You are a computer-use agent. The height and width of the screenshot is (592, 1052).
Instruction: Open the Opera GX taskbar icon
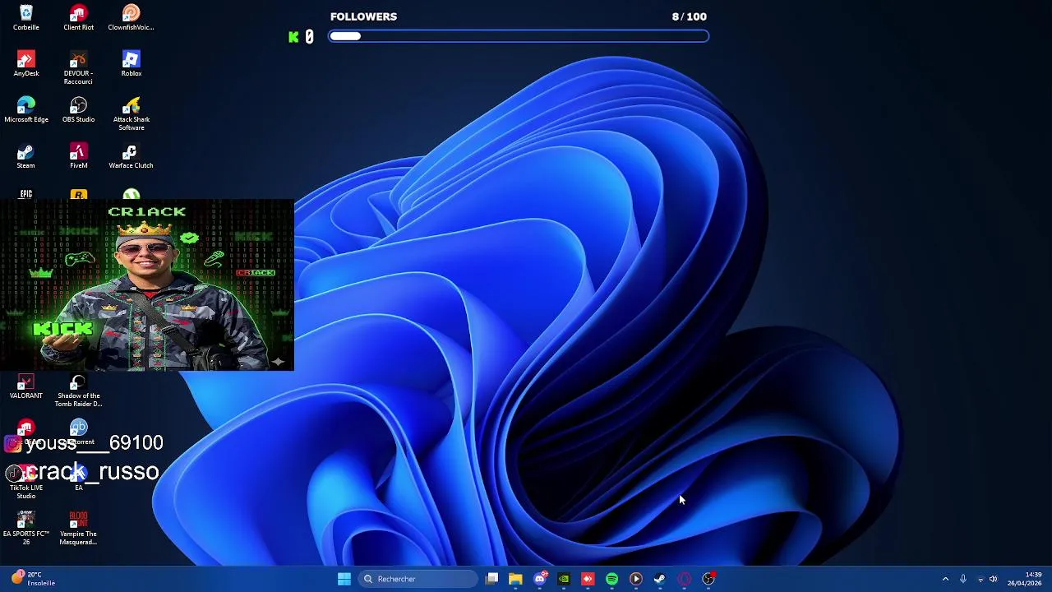tap(684, 579)
